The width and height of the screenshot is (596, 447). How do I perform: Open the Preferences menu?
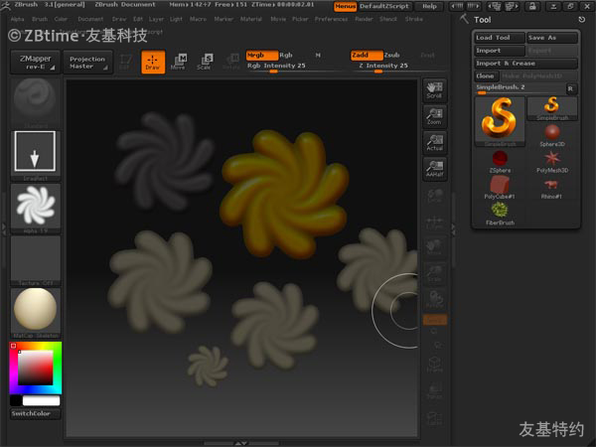331,19
